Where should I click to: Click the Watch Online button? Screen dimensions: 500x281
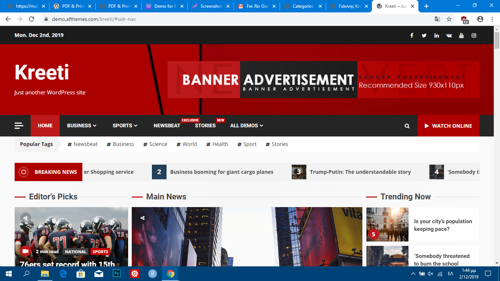[448, 126]
